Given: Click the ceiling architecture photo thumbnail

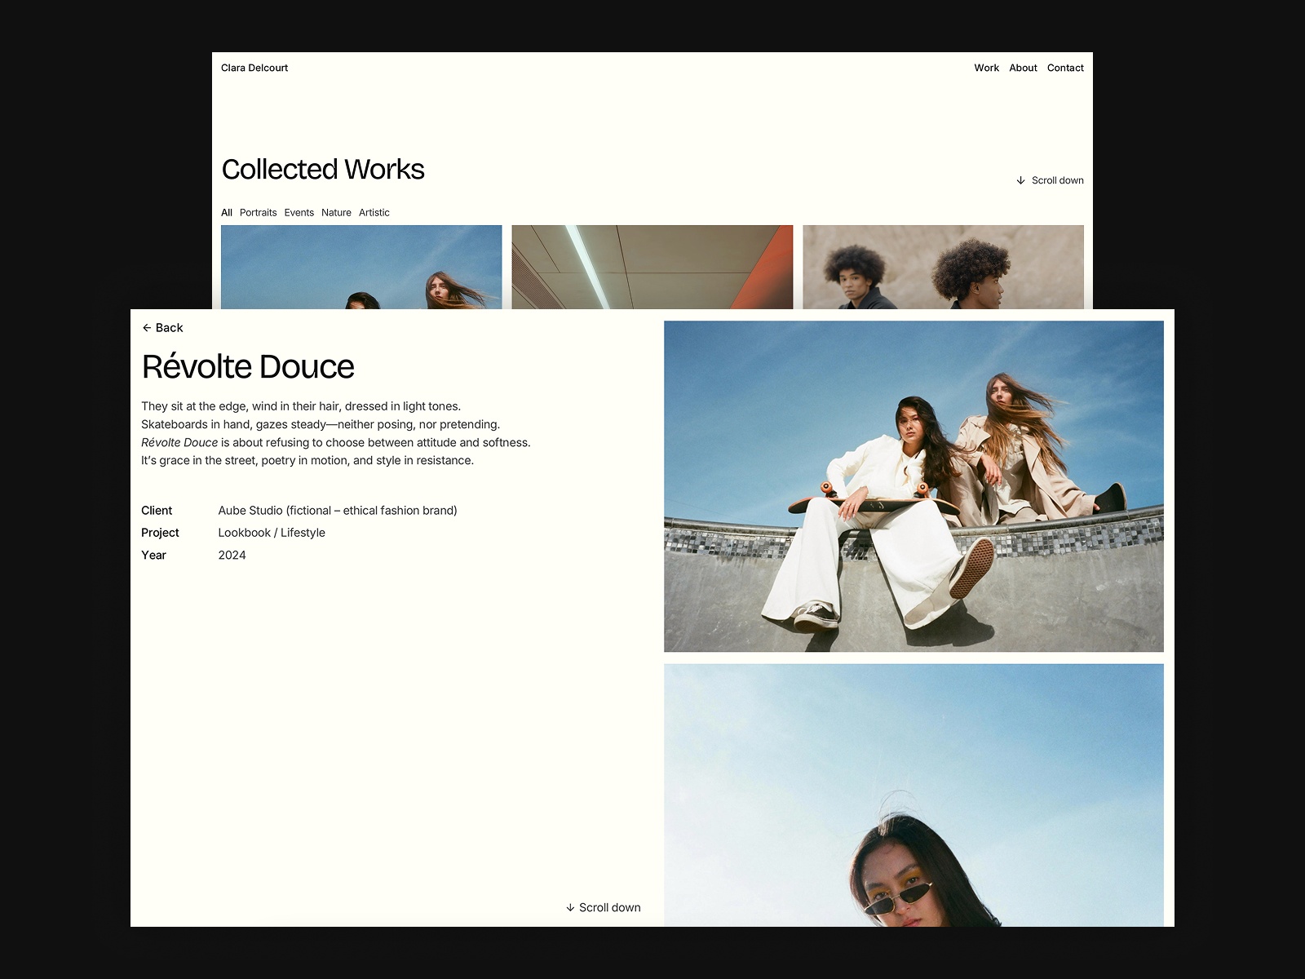Looking at the screenshot, I should pos(651,268).
